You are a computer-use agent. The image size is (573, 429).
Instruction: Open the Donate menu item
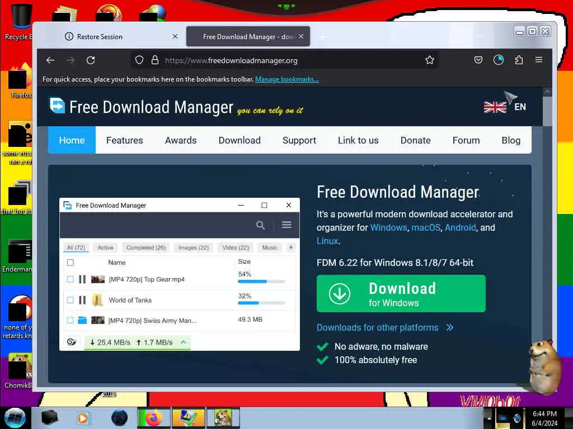416,140
